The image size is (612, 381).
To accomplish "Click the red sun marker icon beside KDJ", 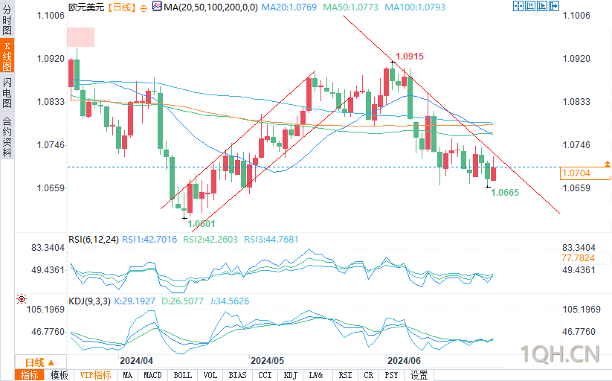I will tap(22, 299).
